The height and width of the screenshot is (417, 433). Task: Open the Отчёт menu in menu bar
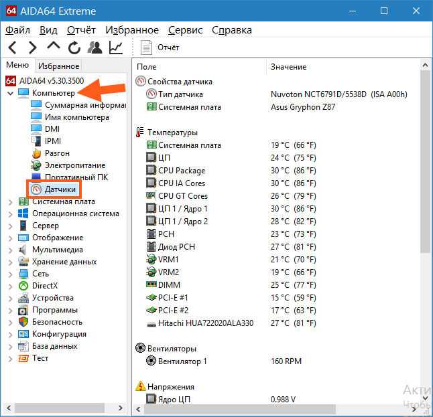tap(81, 29)
